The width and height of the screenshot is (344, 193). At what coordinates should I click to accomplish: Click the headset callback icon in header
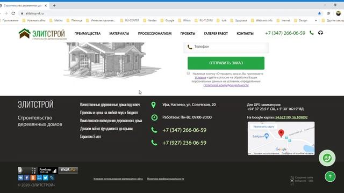320,33
